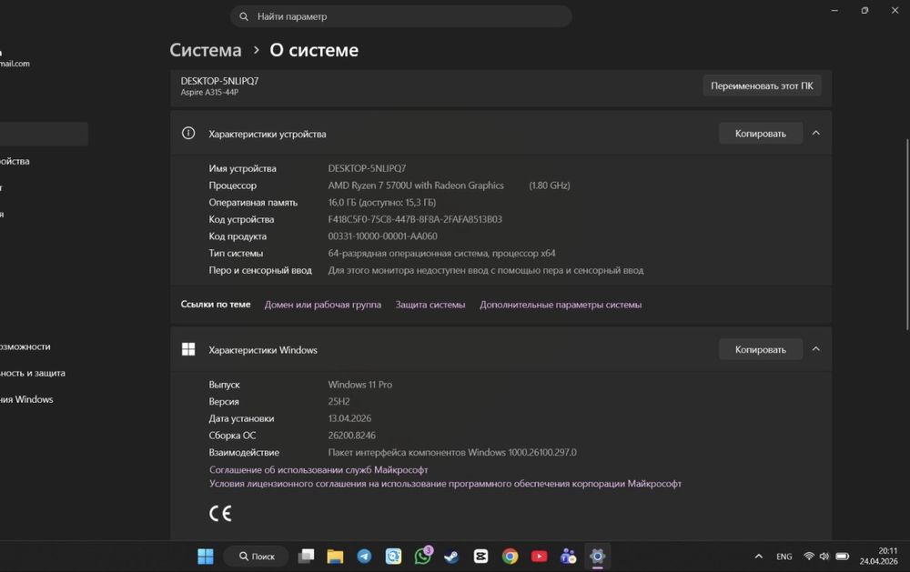Screen dimensions: 910x572
Task: Open WhatsApp from the taskbar
Action: coord(423,556)
